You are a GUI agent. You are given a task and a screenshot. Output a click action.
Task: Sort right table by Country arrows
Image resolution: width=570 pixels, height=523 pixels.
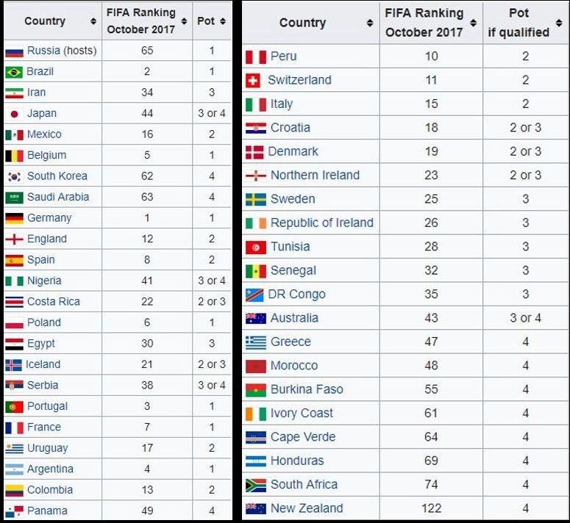(369, 24)
